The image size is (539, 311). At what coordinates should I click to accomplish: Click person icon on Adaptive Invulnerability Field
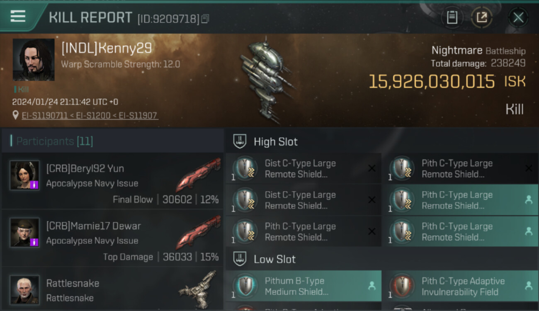[529, 286]
